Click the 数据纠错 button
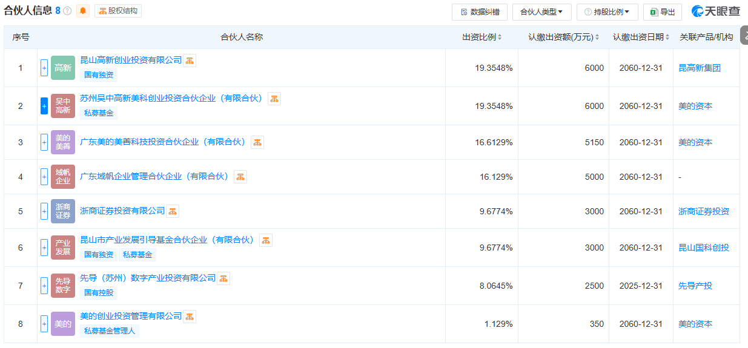 point(479,12)
